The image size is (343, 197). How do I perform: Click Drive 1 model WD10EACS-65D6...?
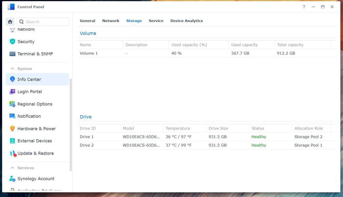click(141, 137)
